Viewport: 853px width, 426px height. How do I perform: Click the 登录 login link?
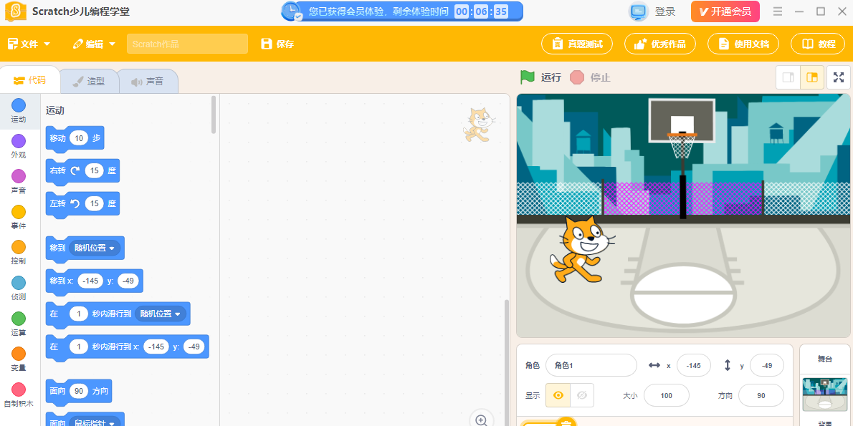click(664, 11)
